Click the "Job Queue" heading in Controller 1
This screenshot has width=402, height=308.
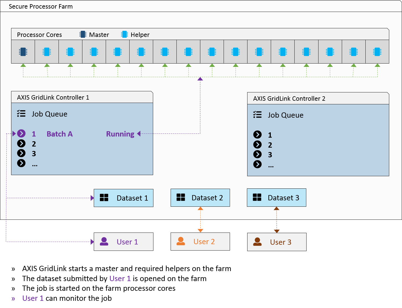(x=49, y=114)
